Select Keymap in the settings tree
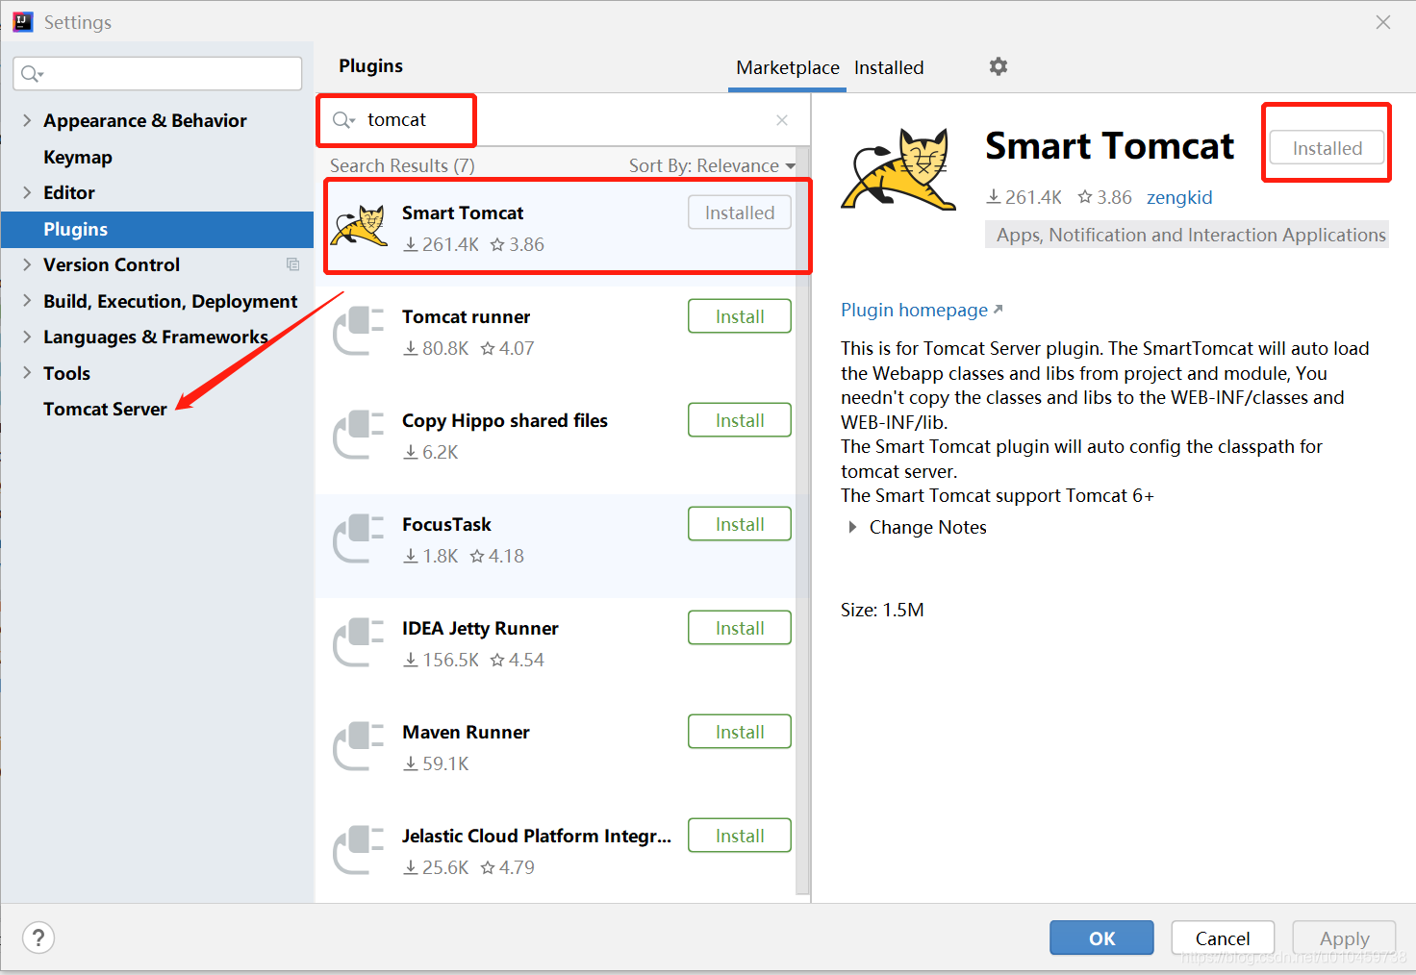The image size is (1416, 975). click(x=78, y=157)
